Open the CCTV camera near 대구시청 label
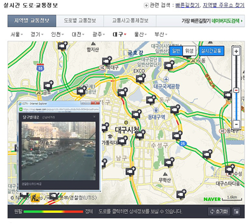 click(x=140, y=135)
